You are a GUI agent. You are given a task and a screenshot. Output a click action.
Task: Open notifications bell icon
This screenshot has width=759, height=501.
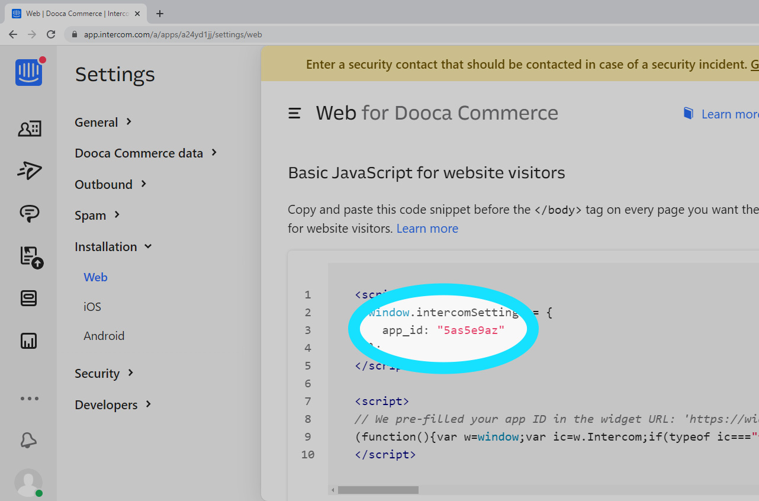(x=28, y=440)
